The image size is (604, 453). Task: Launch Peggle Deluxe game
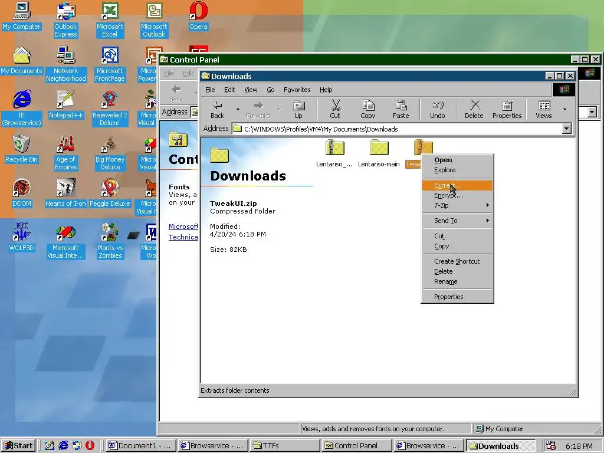pyautogui.click(x=110, y=193)
